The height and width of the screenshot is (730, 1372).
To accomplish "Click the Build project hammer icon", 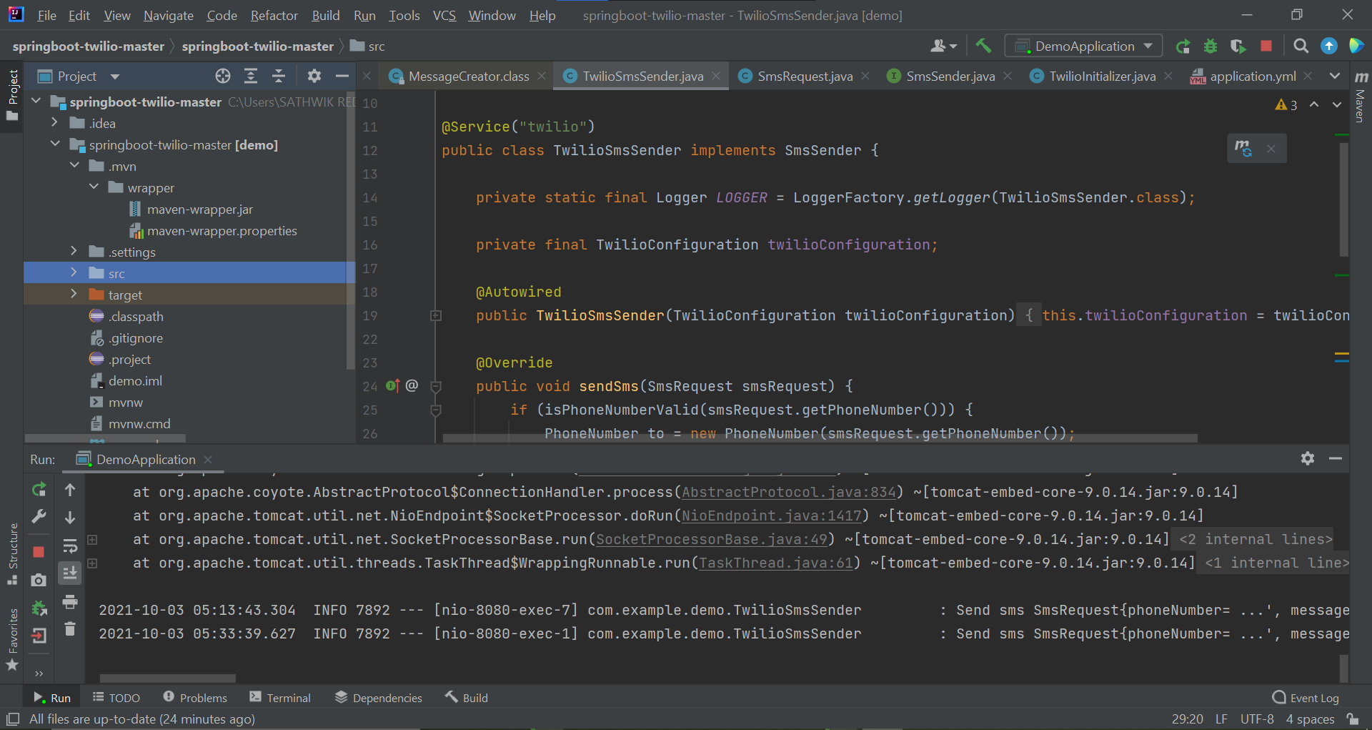I will [x=983, y=46].
